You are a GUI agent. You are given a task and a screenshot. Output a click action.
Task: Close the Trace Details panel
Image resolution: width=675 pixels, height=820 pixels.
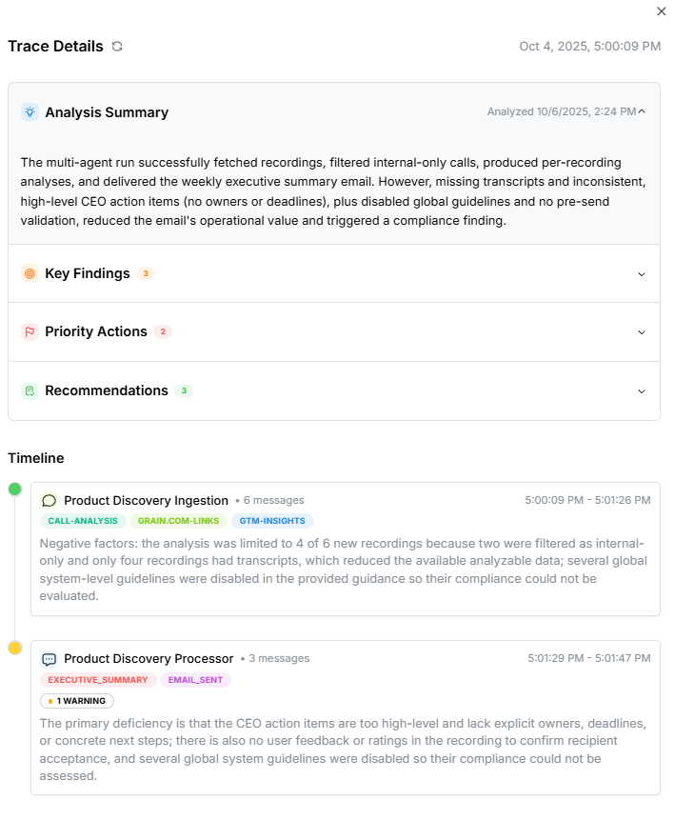[x=662, y=11]
